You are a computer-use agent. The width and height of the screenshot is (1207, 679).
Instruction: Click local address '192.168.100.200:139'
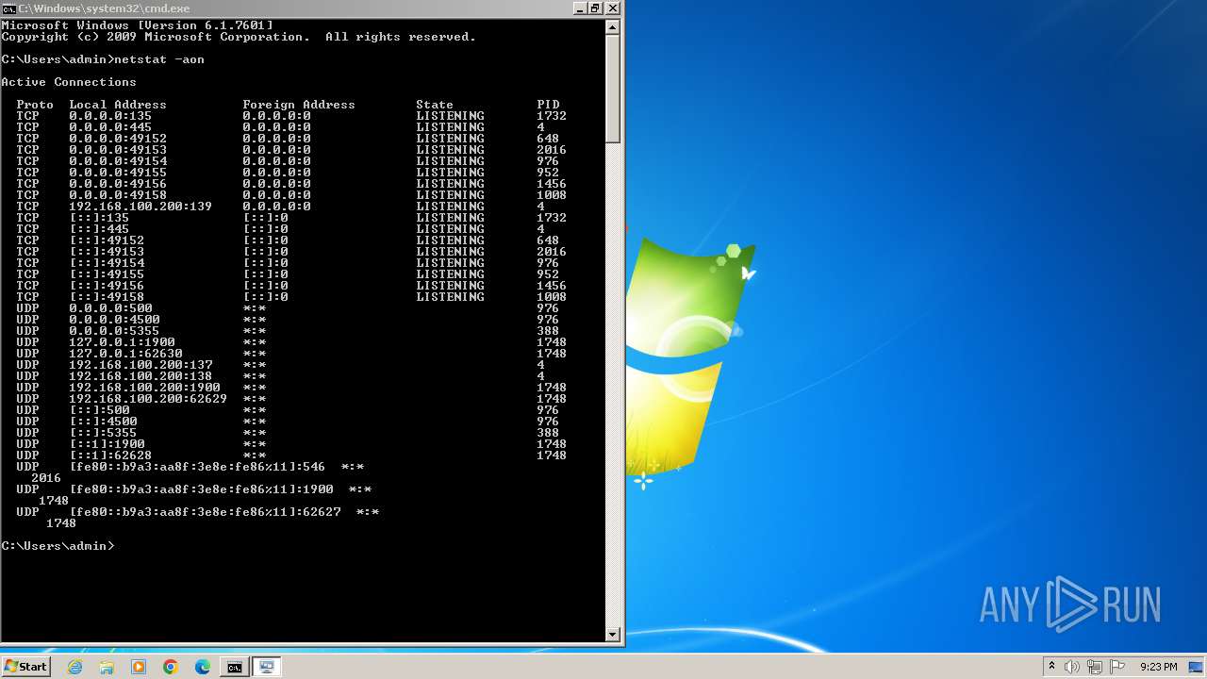[x=141, y=207]
